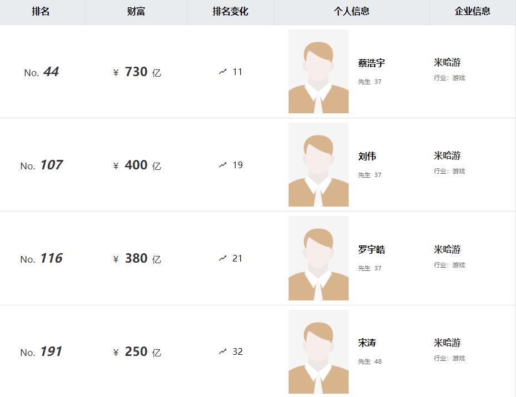The width and height of the screenshot is (516, 397).
Task: Open 宋涛's avatar portrait
Action: pyautogui.click(x=318, y=351)
